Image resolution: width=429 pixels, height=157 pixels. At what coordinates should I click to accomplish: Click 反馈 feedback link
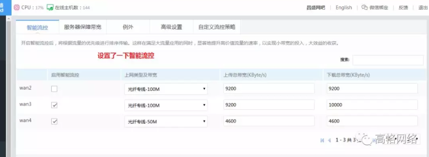coord(403,8)
